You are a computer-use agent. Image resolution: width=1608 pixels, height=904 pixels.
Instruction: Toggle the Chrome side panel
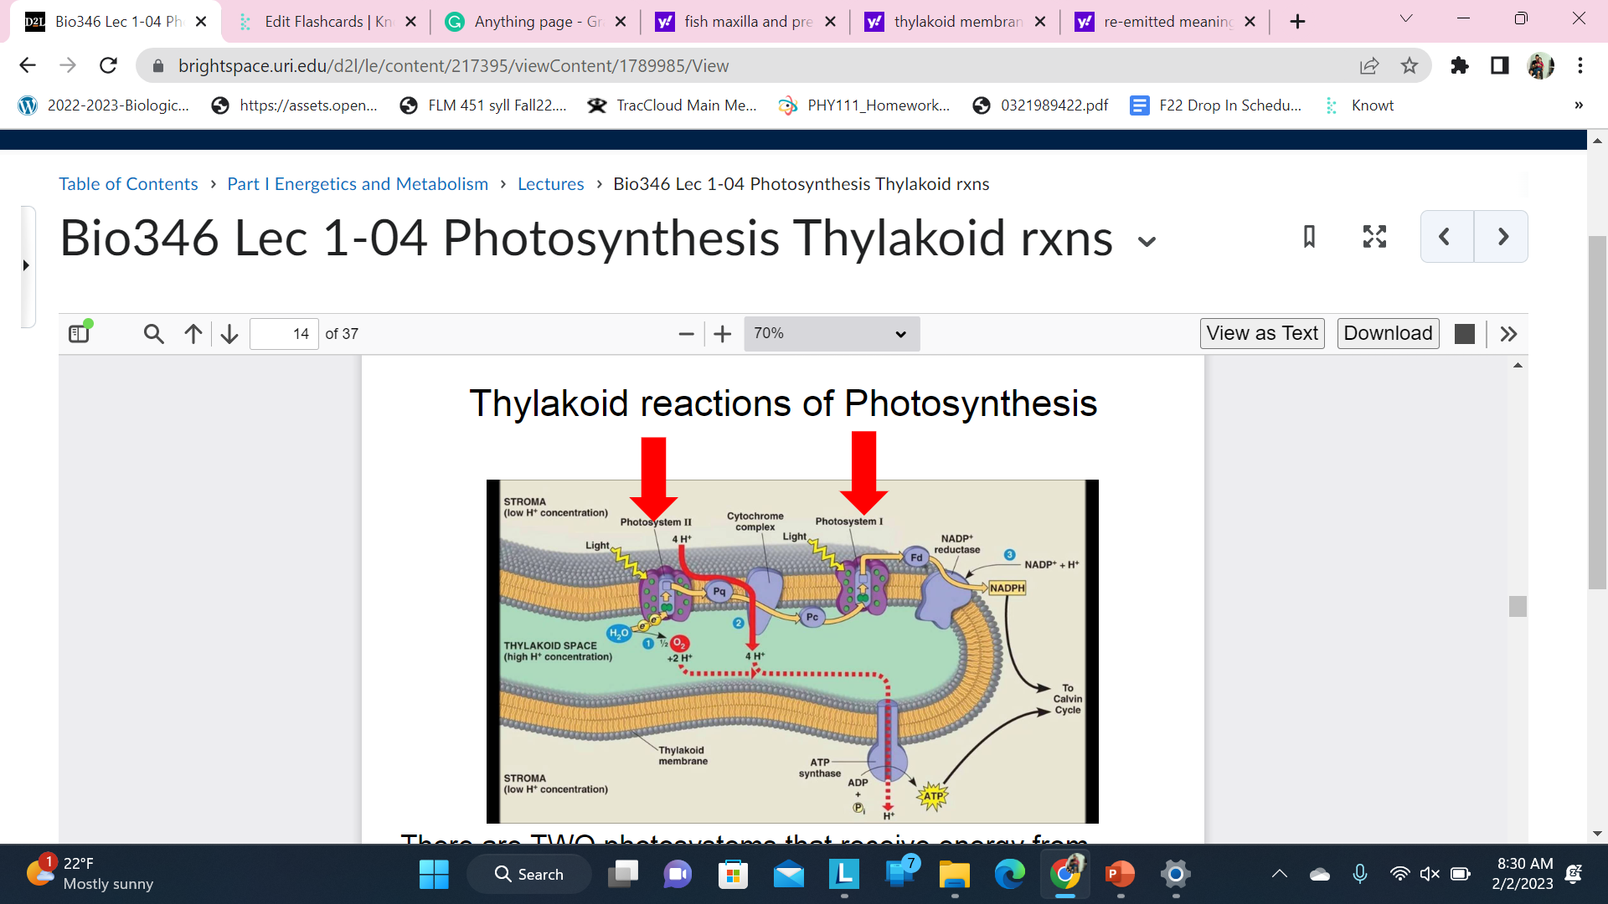[1500, 65]
